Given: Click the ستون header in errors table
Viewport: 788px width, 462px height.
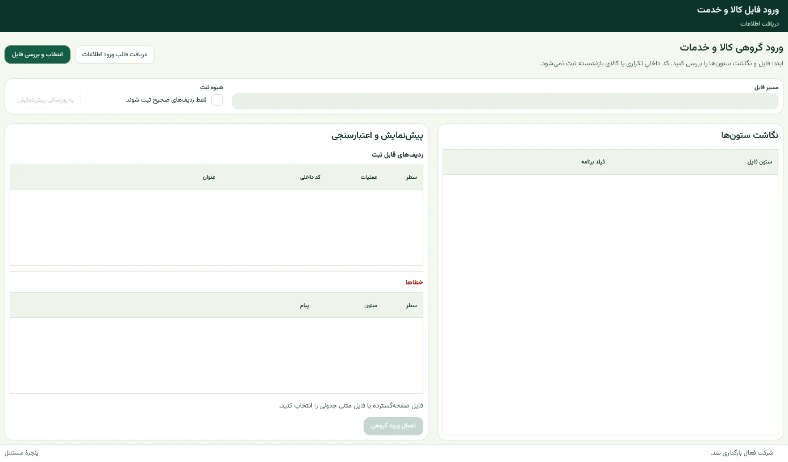Looking at the screenshot, I should tap(371, 305).
